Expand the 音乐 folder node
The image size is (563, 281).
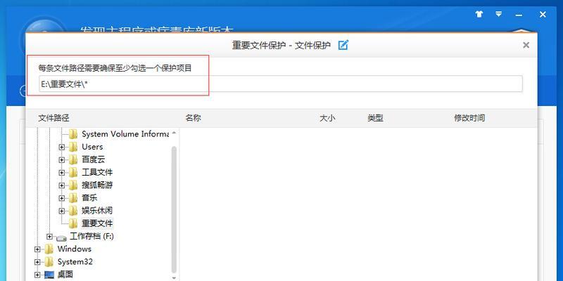click(x=61, y=198)
